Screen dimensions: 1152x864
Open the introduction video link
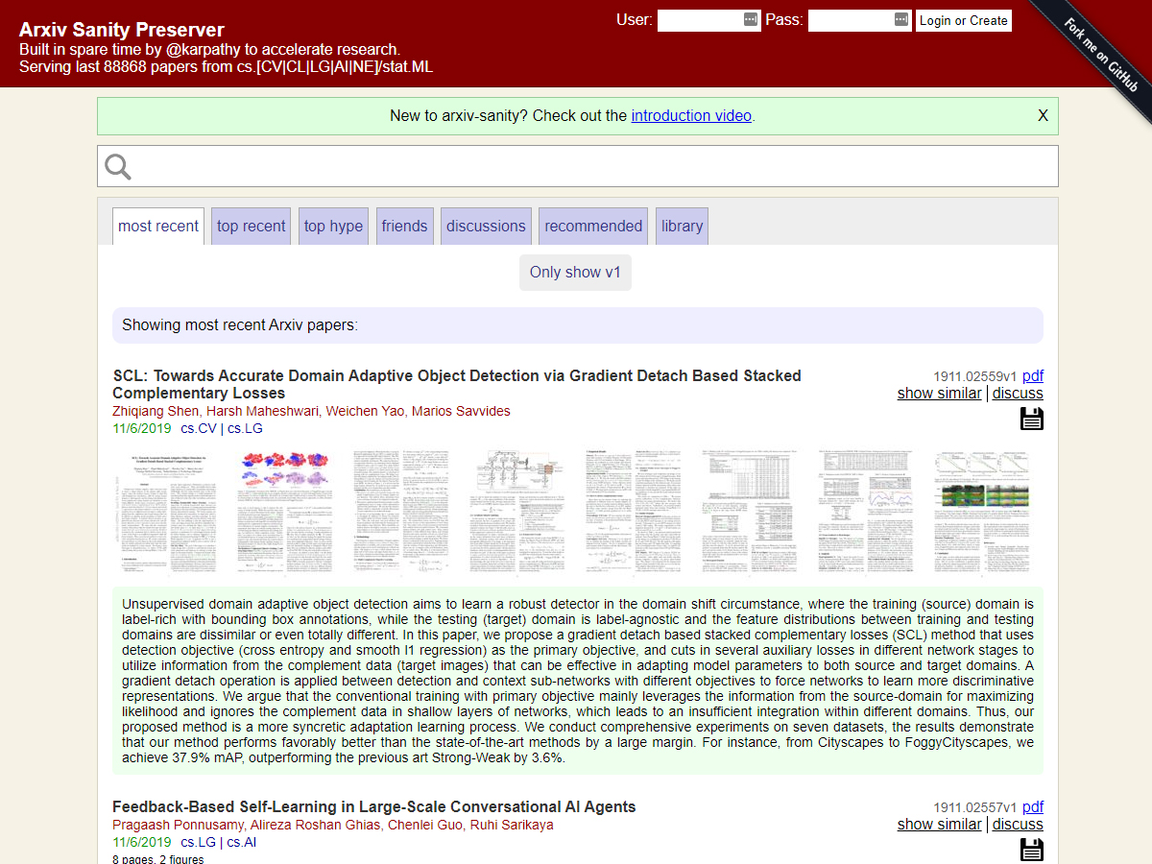coord(691,116)
